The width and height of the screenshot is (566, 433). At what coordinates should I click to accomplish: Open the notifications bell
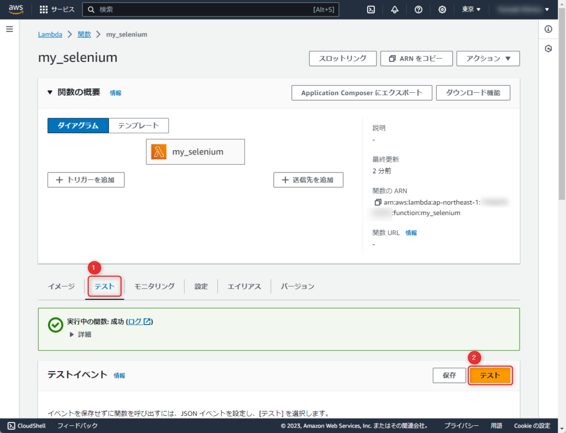click(x=395, y=10)
